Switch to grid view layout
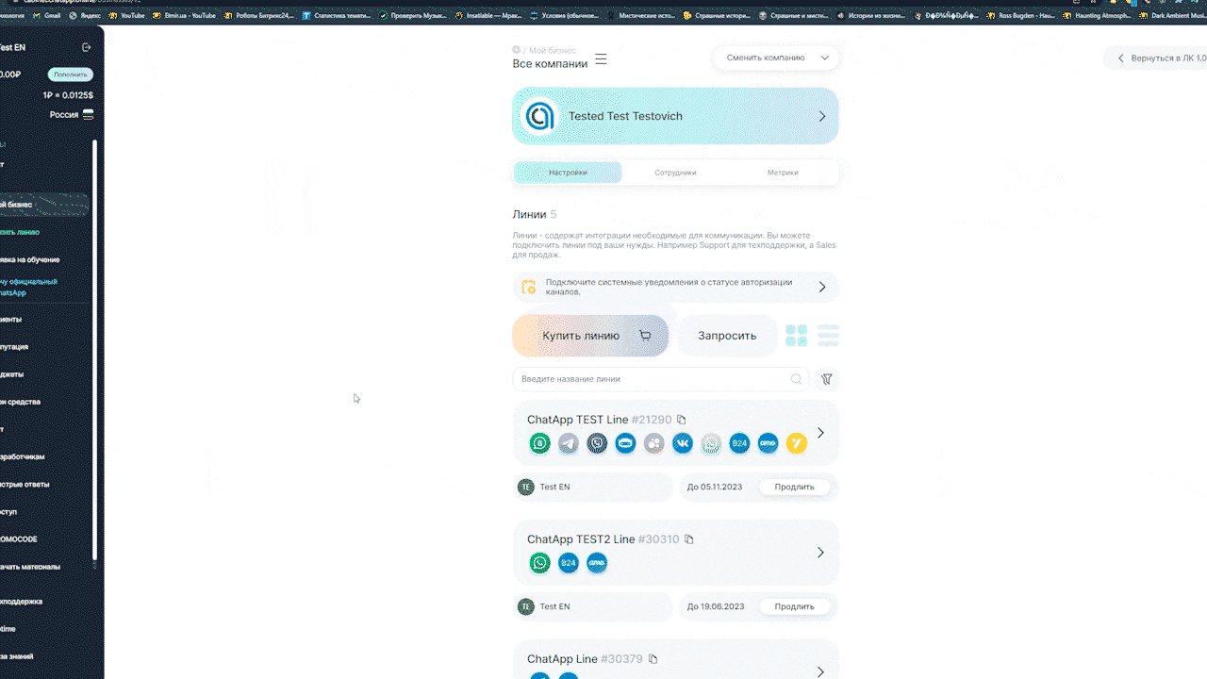 click(x=797, y=336)
